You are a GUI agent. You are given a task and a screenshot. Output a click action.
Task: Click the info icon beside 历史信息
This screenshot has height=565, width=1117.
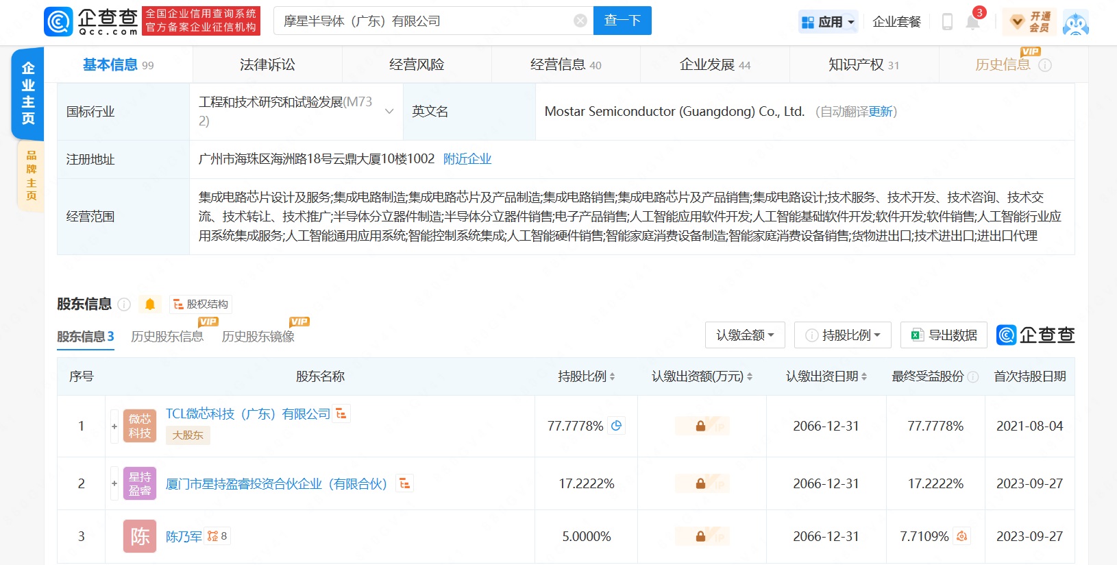click(x=1045, y=65)
